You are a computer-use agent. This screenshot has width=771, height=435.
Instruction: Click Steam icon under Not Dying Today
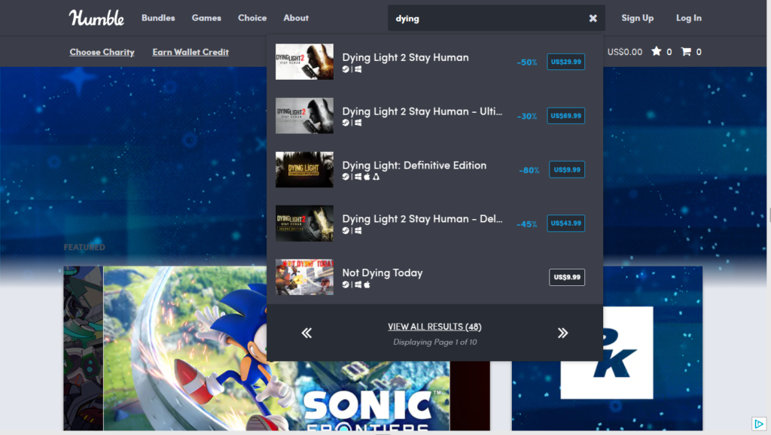tap(346, 284)
